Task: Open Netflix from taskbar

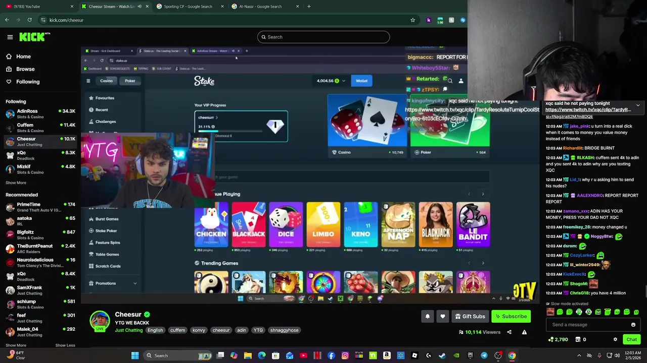Action: click(317, 355)
